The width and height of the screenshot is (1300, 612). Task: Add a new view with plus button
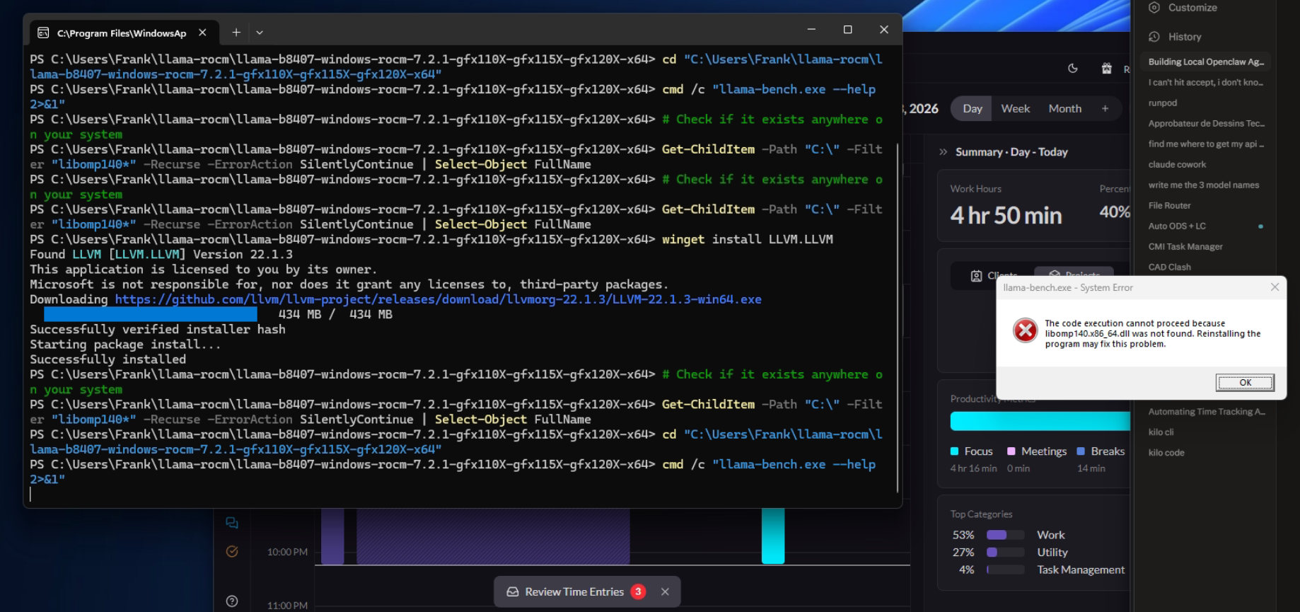point(1105,109)
